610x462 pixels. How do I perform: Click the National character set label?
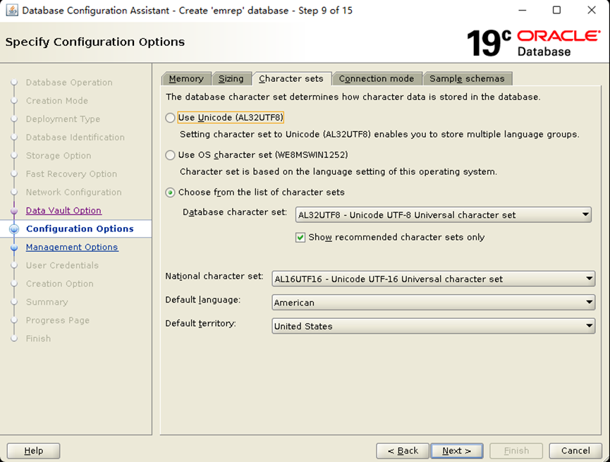click(x=214, y=276)
